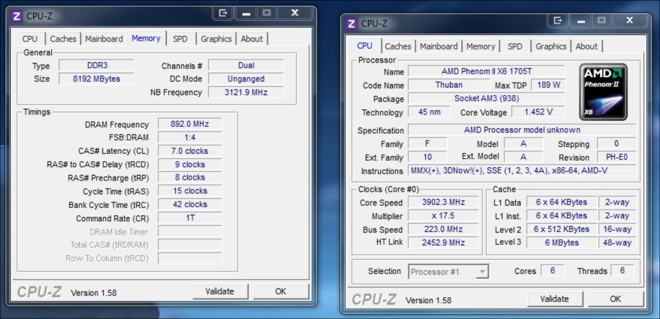Show the Graphics tab in the processor window
The width and height of the screenshot is (660, 319).
click(551, 46)
